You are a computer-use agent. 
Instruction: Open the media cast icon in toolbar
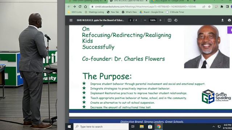point(216,6)
